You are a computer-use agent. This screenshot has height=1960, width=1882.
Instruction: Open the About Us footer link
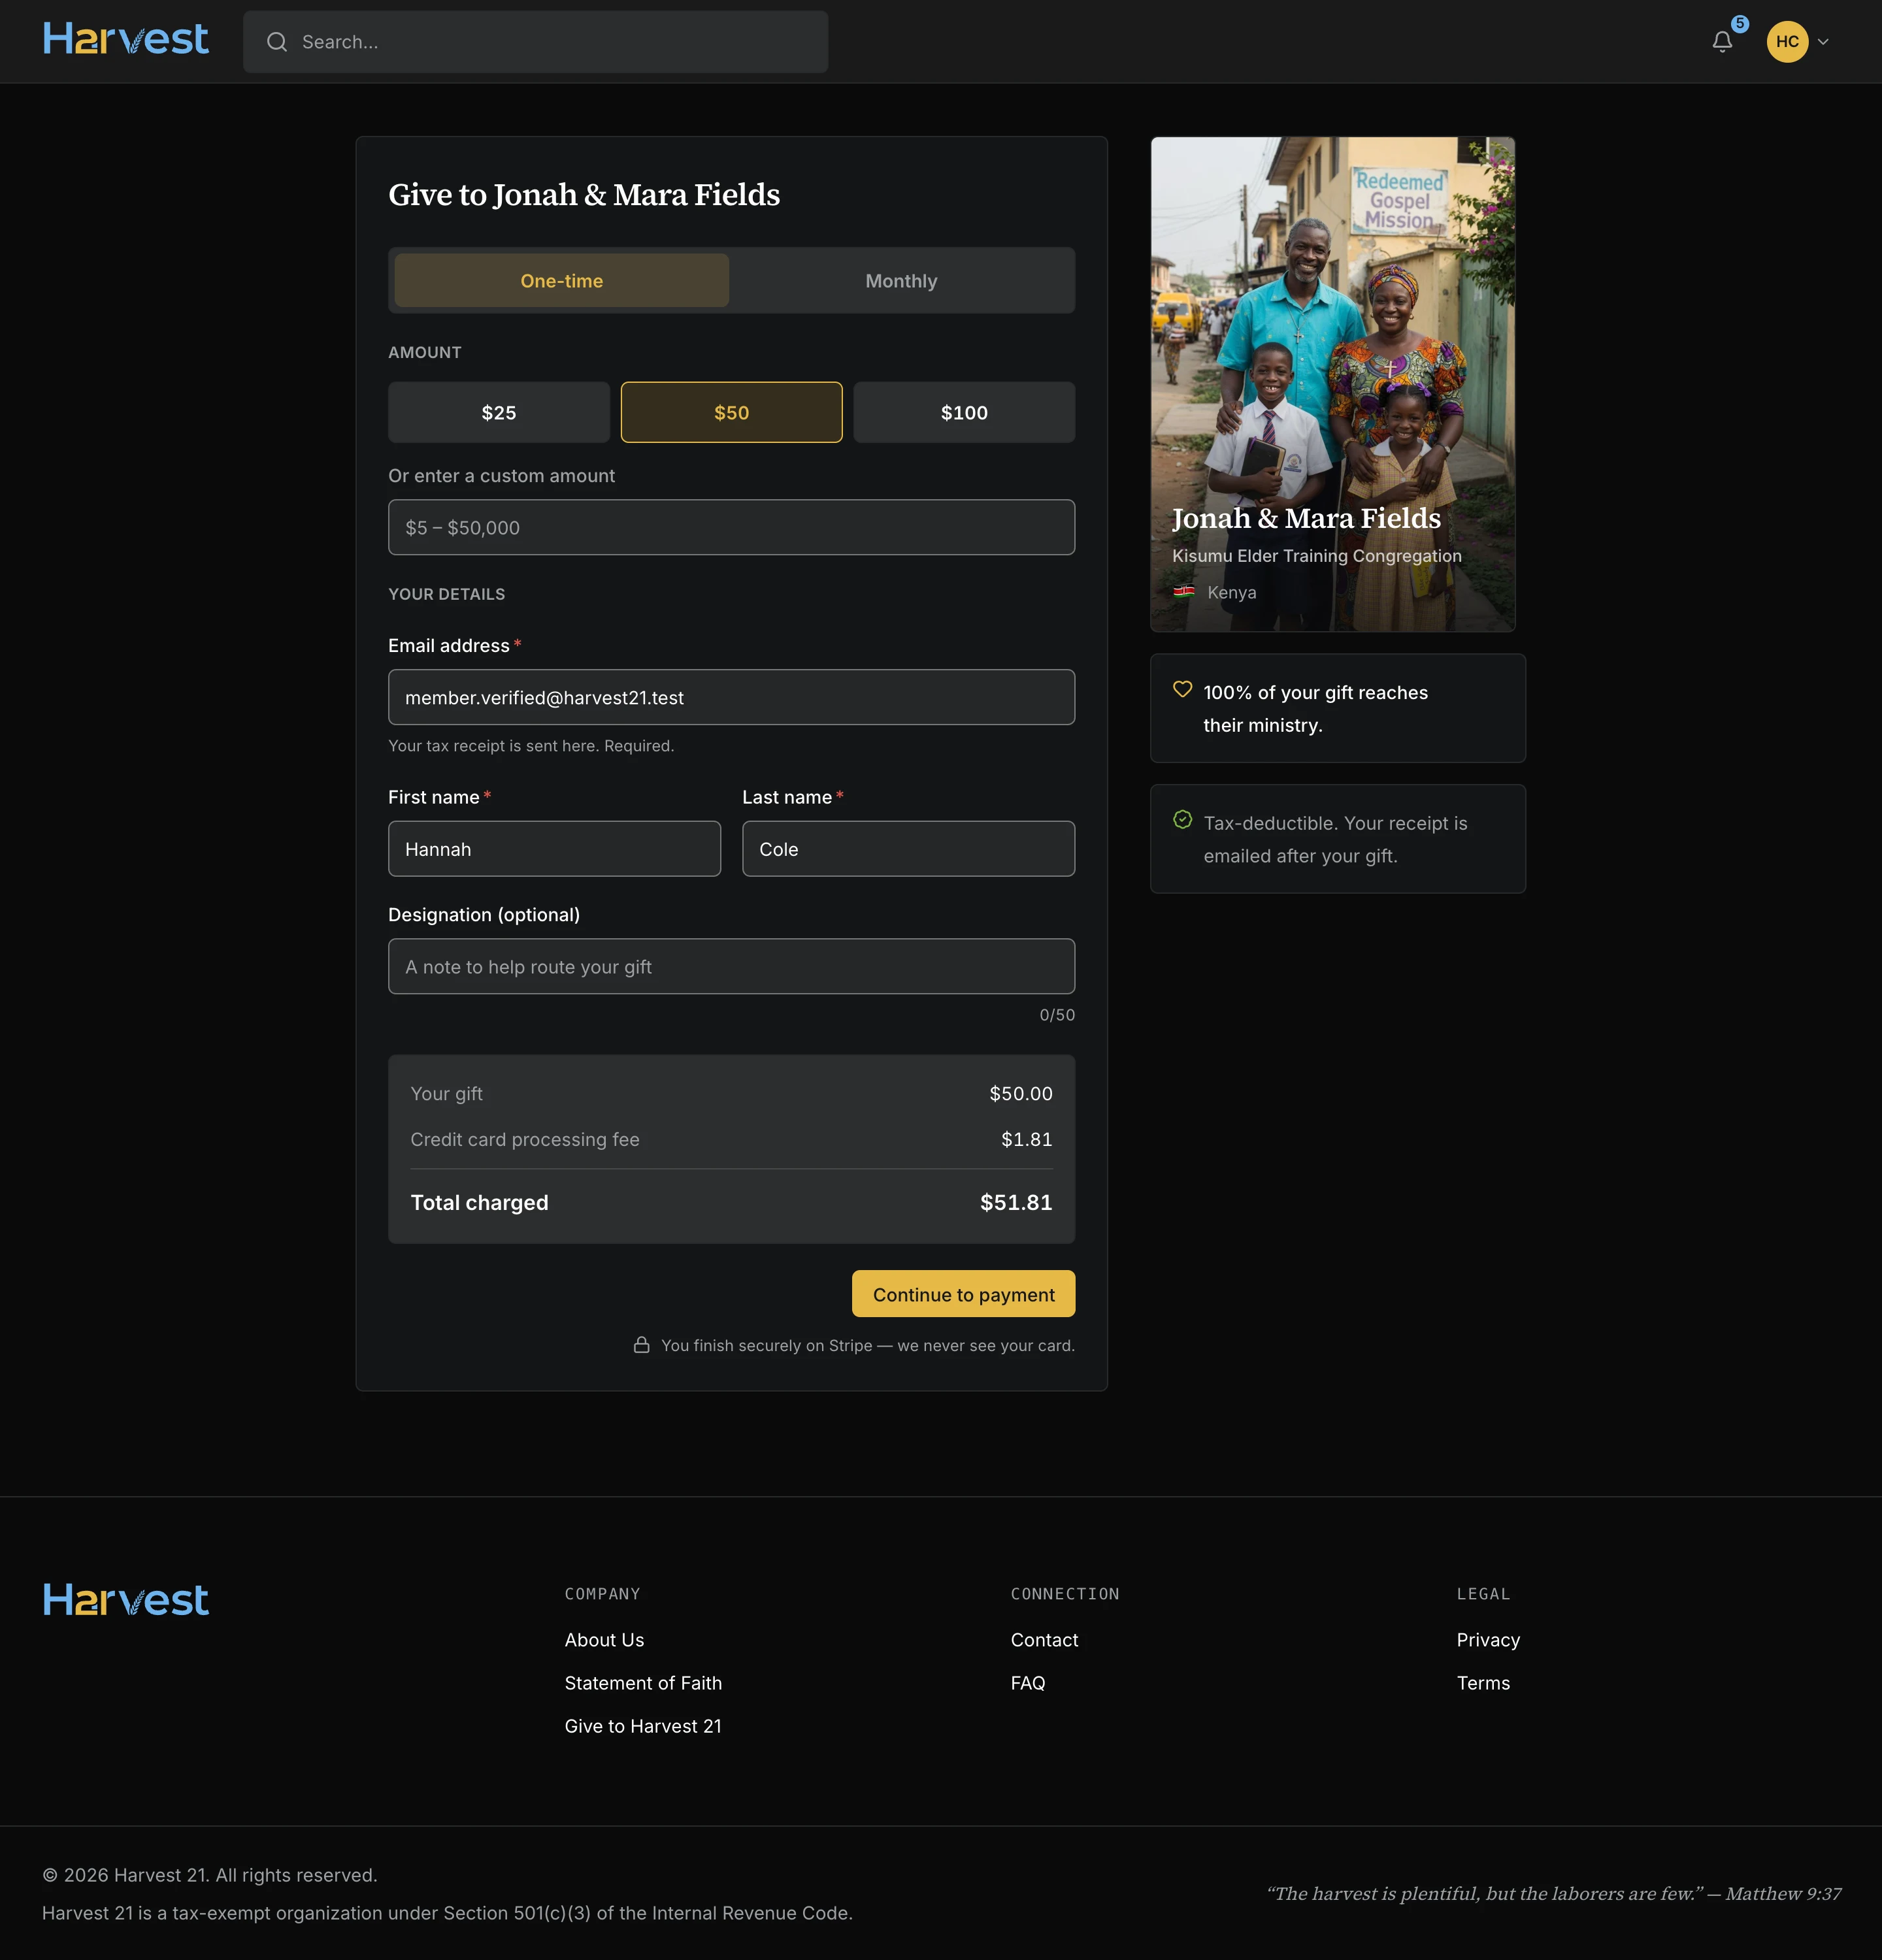[x=605, y=1640]
